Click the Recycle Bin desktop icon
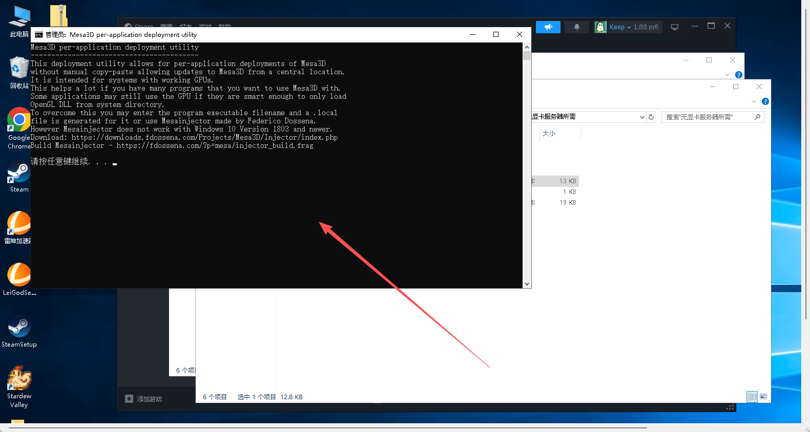Screen dimensions: 810x432 coord(19,69)
